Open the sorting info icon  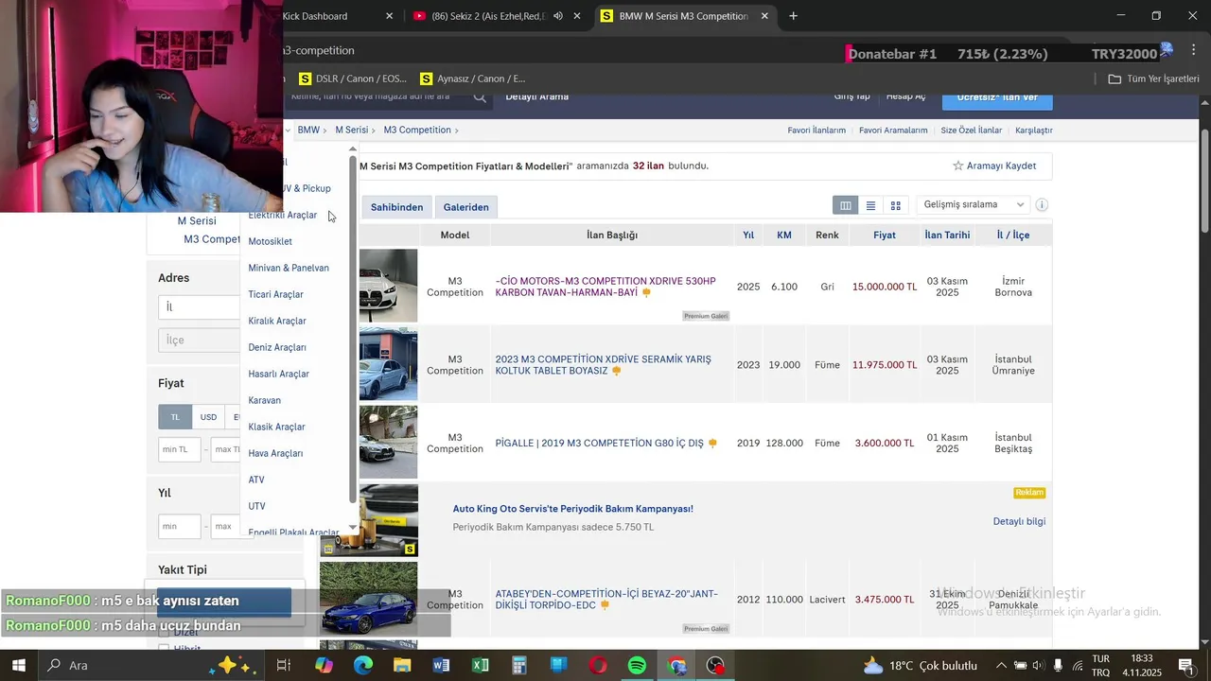pyautogui.click(x=1042, y=205)
